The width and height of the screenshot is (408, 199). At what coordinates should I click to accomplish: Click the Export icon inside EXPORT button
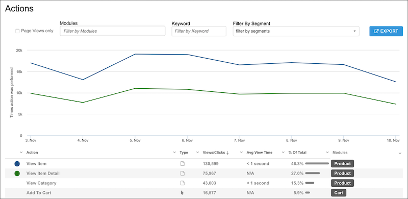[x=376, y=31]
